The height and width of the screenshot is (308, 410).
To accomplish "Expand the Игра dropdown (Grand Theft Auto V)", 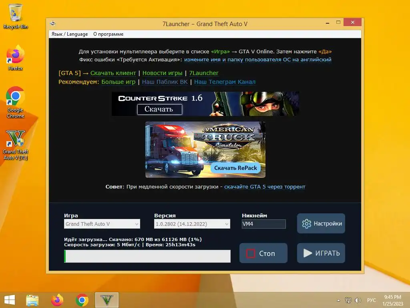I will point(102,224).
